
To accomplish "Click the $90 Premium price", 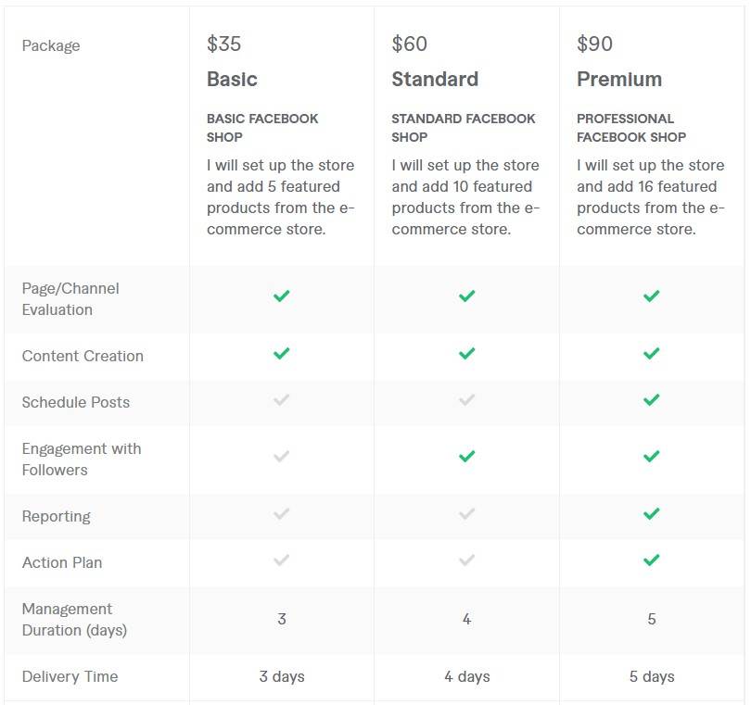I will click(x=594, y=44).
